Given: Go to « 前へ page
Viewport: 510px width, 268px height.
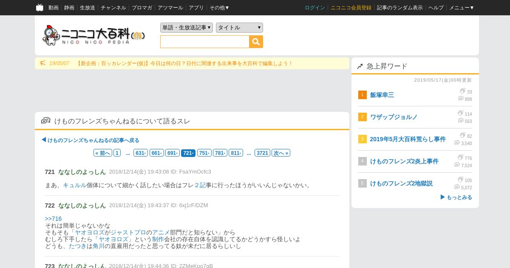Looking at the screenshot, I should click(x=103, y=153).
